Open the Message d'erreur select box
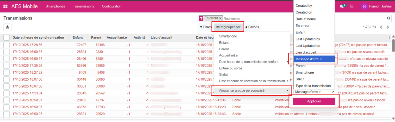 pos(314,92)
